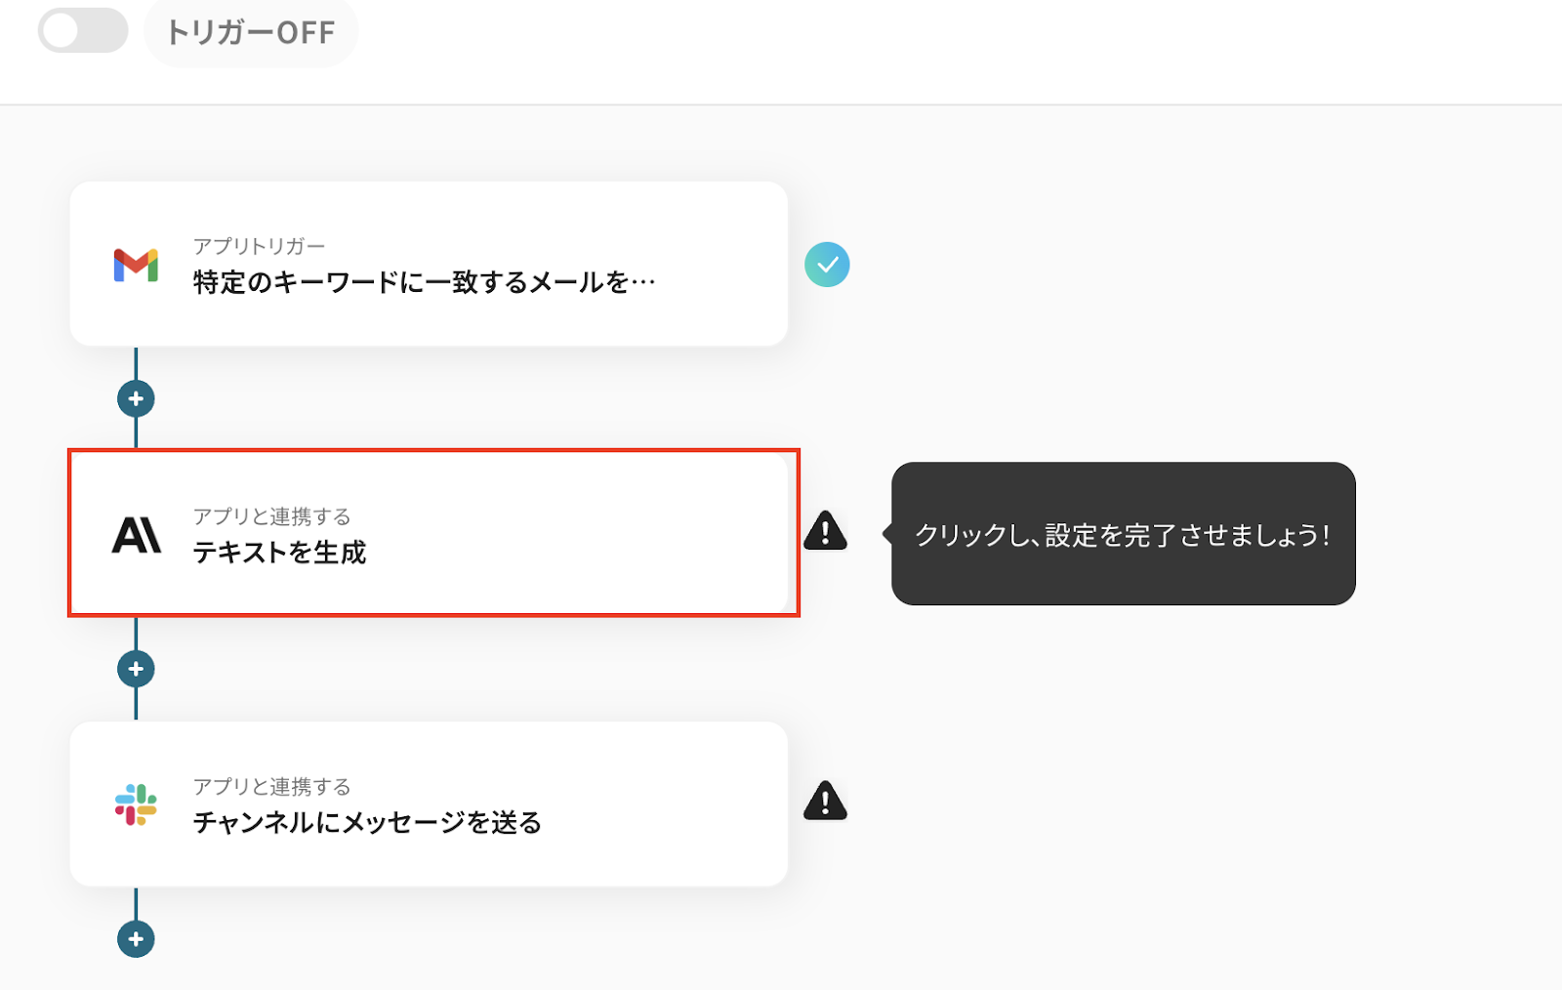Screen dimensions: 1562x990
Task: Add a new step below the Slack card
Action: click(x=136, y=939)
